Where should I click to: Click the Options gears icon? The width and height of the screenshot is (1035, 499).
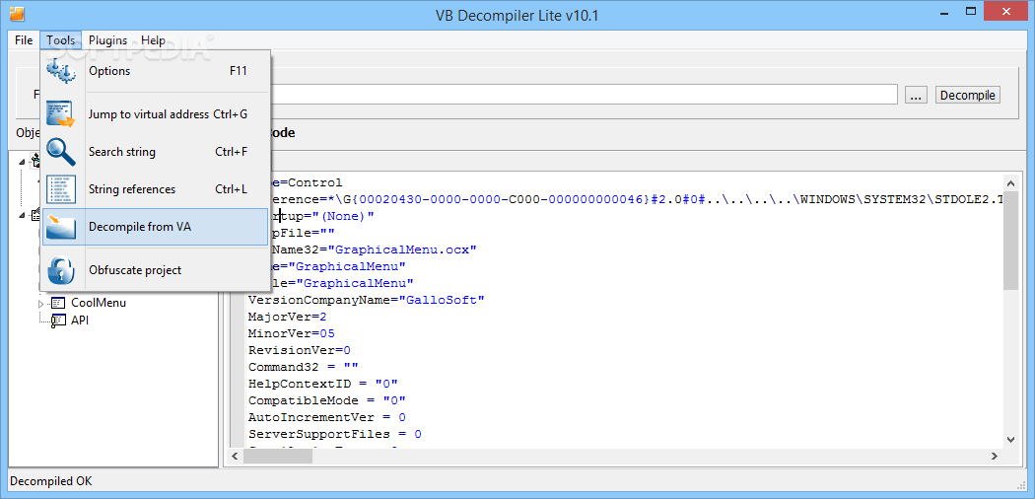pyautogui.click(x=62, y=71)
